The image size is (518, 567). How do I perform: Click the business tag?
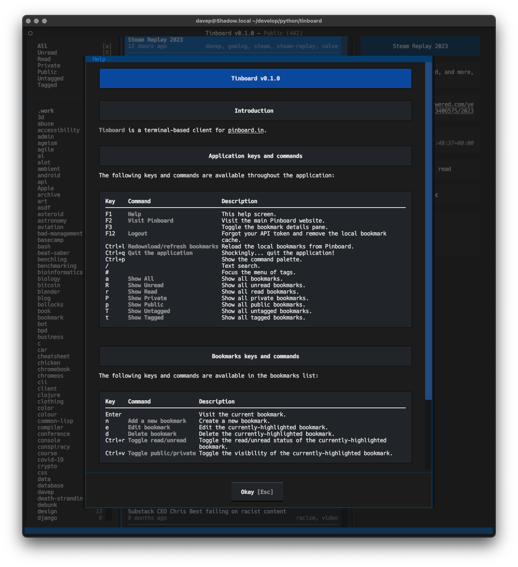50,337
